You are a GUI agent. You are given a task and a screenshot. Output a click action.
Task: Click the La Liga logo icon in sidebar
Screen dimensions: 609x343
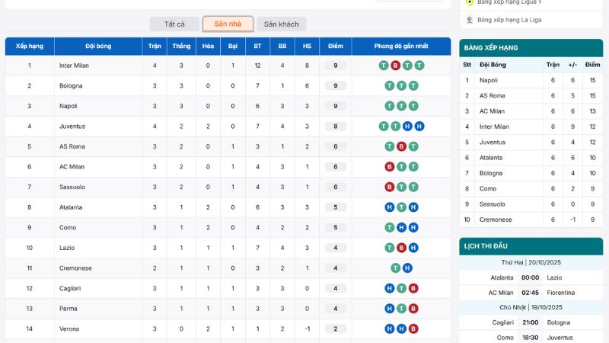coord(469,19)
